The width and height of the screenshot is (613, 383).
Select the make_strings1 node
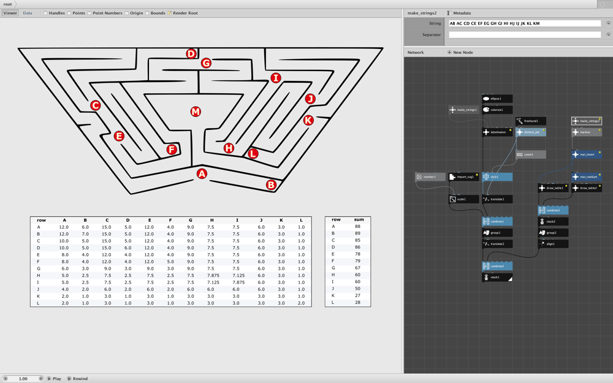(x=463, y=110)
